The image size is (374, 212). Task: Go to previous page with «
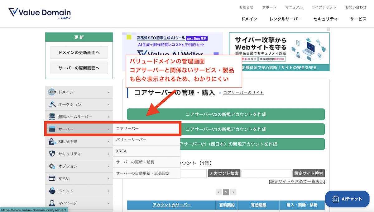pyautogui.click(x=219, y=192)
